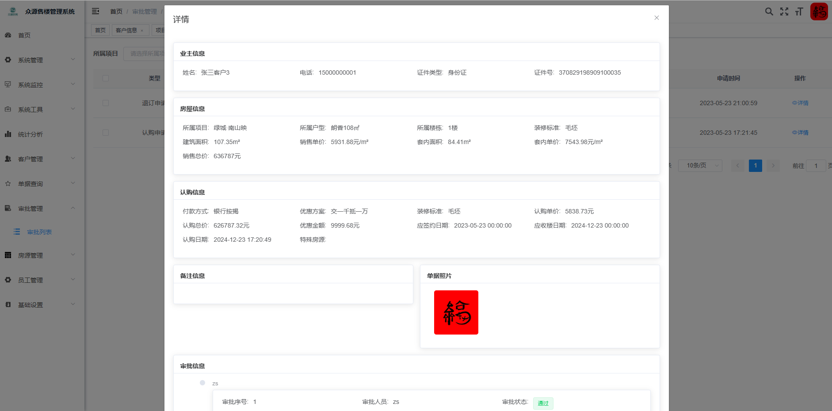Open 详情 for the 17:21:45 row
Image resolution: width=832 pixels, height=411 pixels.
[x=800, y=133]
